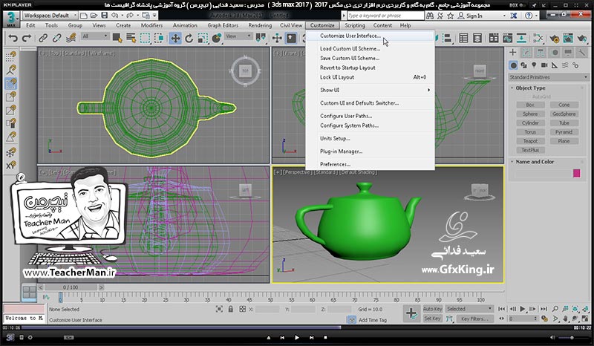Open the 3ds Max application menu button
The image size is (594, 346).
click(x=11, y=19)
